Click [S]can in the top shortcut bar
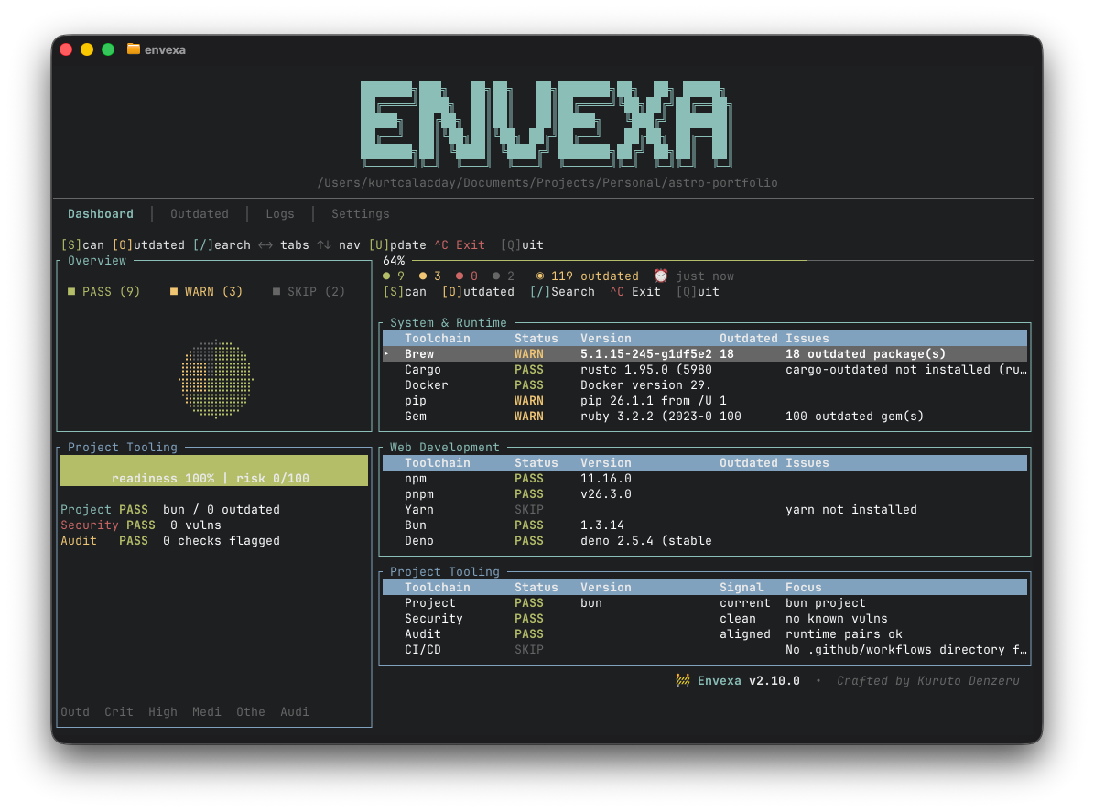The width and height of the screenshot is (1094, 812). click(82, 244)
